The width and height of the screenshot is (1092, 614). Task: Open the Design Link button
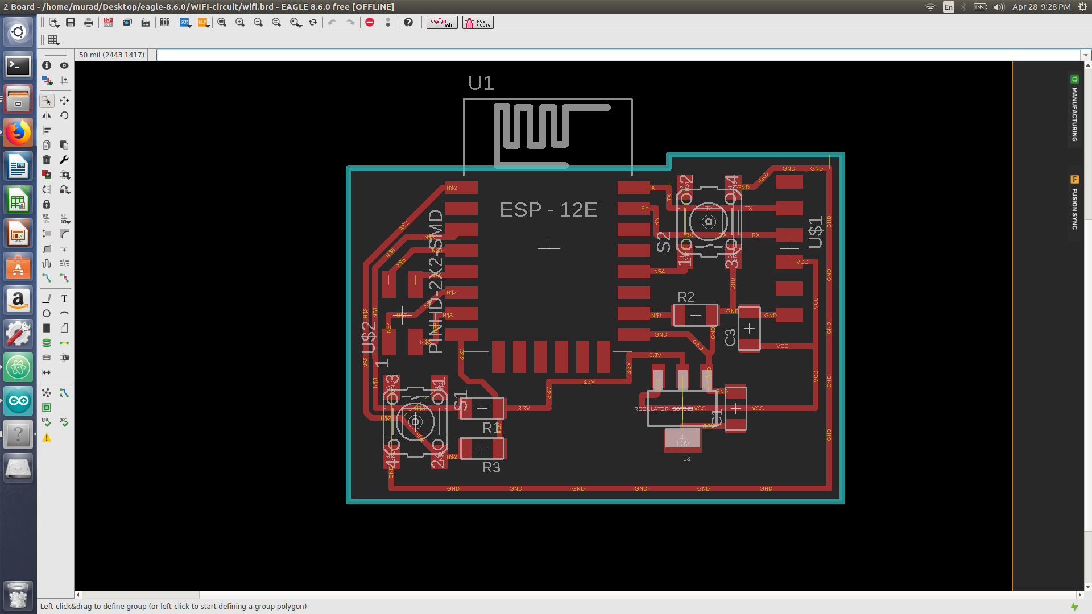(x=442, y=22)
